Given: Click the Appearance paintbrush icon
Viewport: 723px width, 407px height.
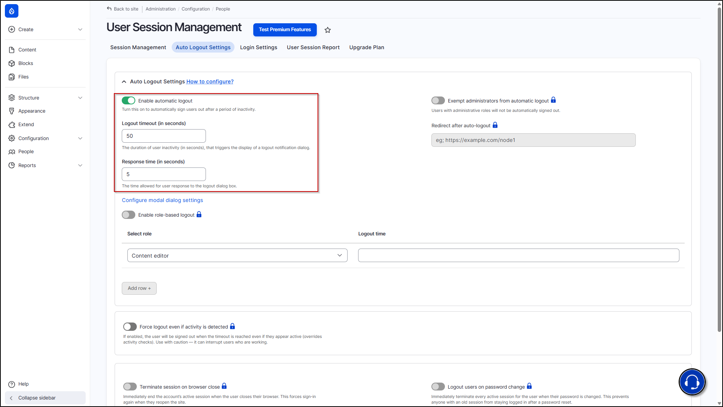Looking at the screenshot, I should pyautogui.click(x=12, y=111).
